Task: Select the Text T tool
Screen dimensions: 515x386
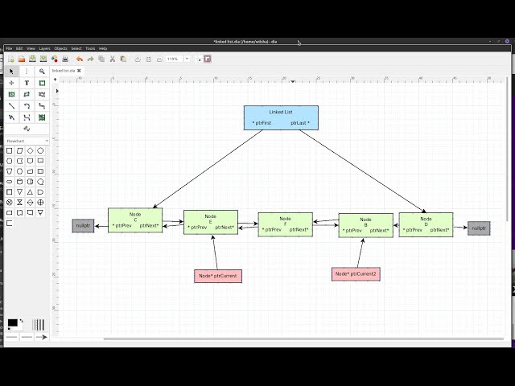Action: tap(27, 83)
